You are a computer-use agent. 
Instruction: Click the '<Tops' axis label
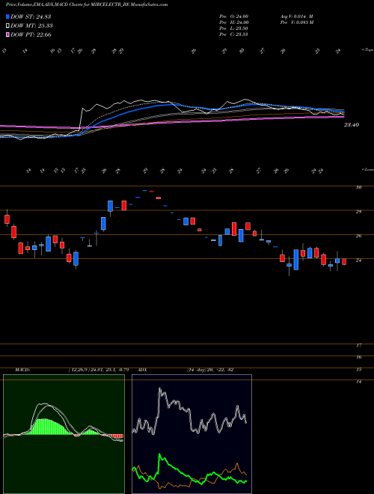click(x=368, y=50)
